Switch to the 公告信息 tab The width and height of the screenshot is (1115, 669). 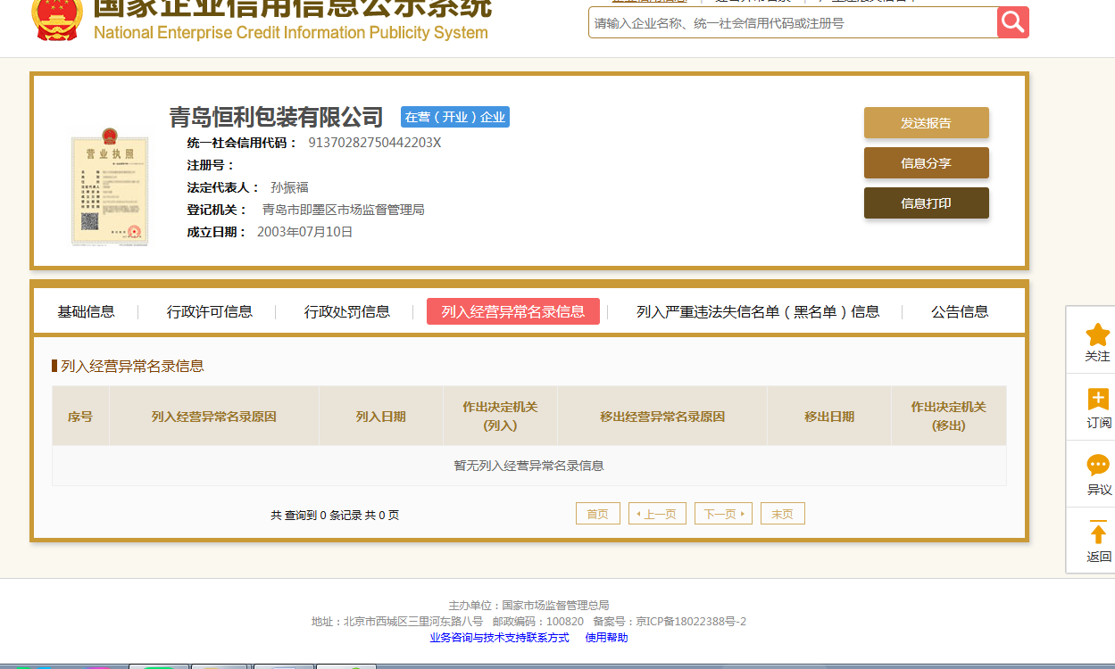pyautogui.click(x=960, y=311)
